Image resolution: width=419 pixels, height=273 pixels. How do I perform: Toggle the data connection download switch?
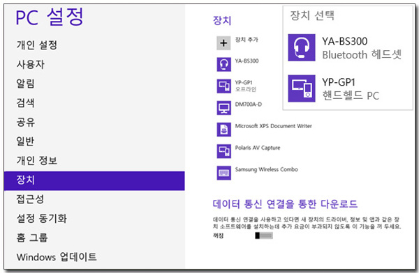click(x=264, y=235)
